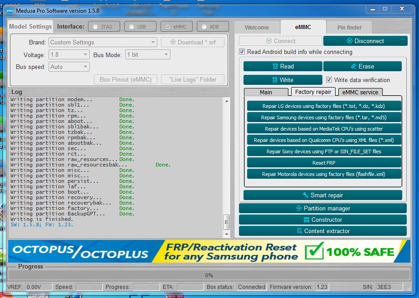Click the Disconnect circle-x icon
Image resolution: width=419 pixels, height=298 pixels.
[x=349, y=41]
